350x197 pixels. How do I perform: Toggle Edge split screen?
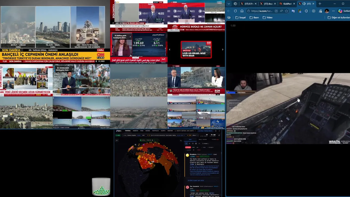point(314,11)
